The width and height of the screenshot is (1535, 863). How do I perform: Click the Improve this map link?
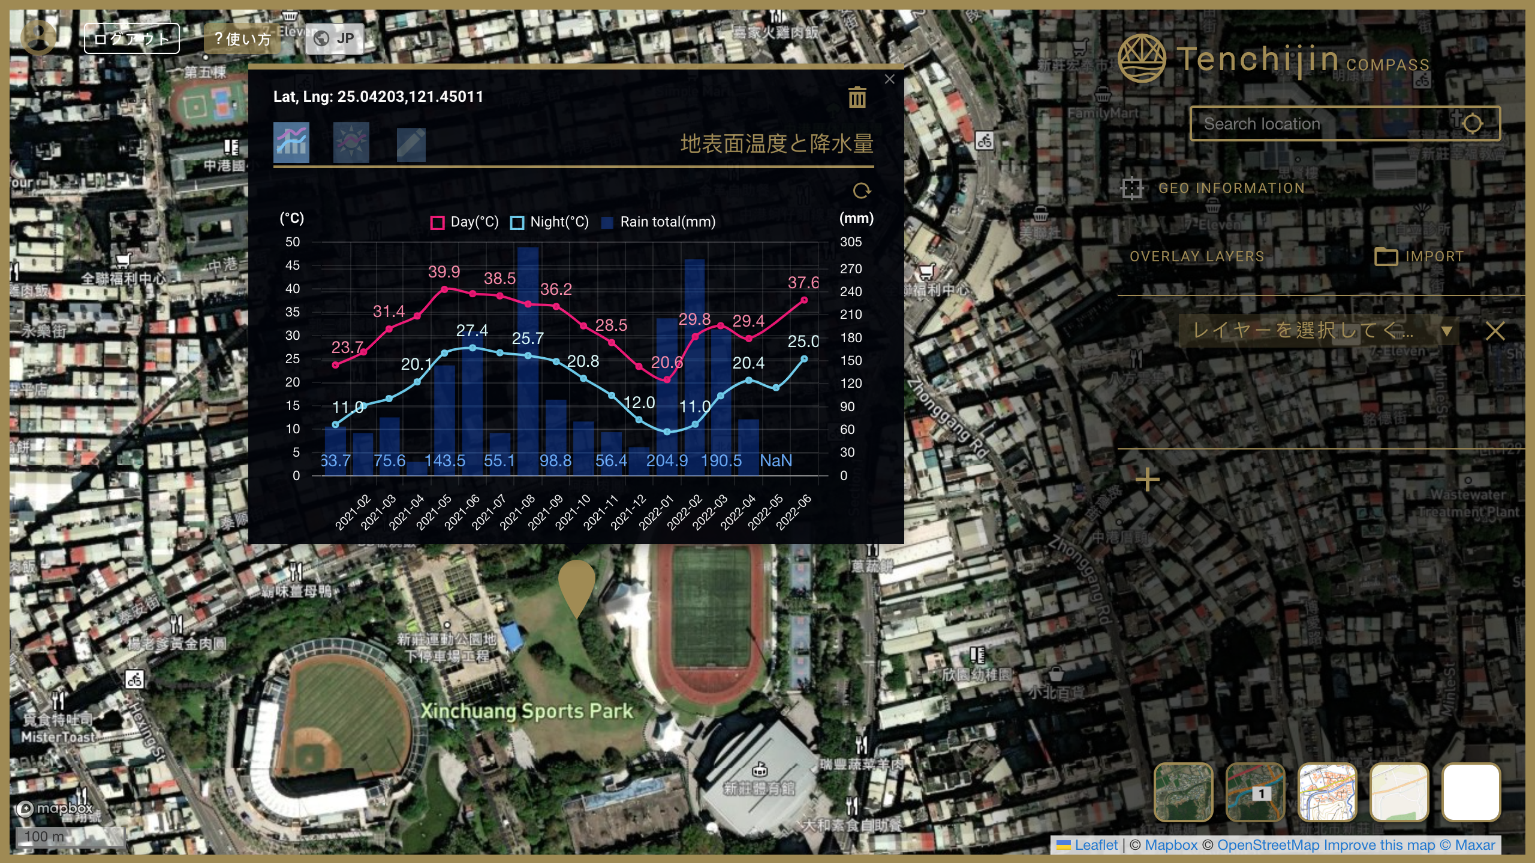[1380, 845]
